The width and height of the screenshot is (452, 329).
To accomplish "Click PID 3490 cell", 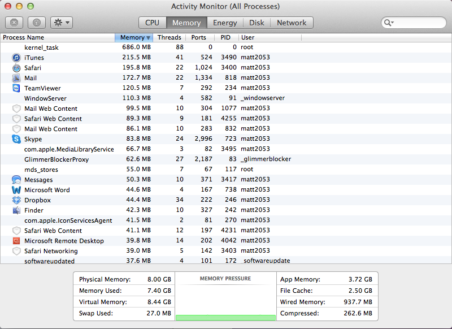I will coord(229,57).
